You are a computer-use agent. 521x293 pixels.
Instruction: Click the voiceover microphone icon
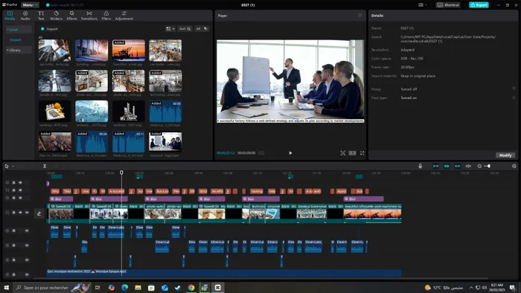pyautogui.click(x=420, y=166)
